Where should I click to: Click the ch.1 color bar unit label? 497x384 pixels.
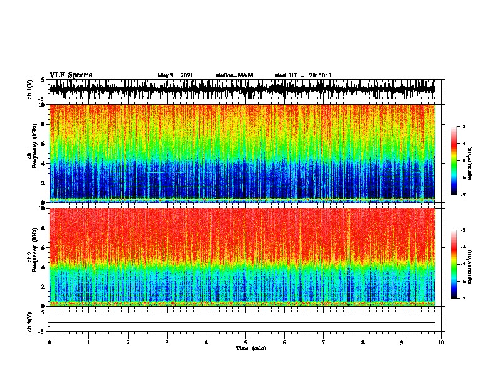[470, 164]
